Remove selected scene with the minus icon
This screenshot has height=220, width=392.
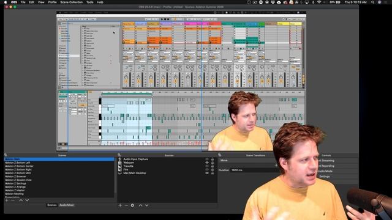13,200
